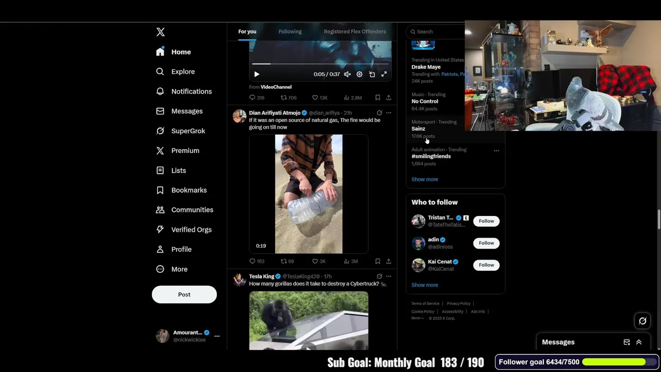Reply to post with 163 replies
Screen dimensions: 661x372
coord(257,261)
